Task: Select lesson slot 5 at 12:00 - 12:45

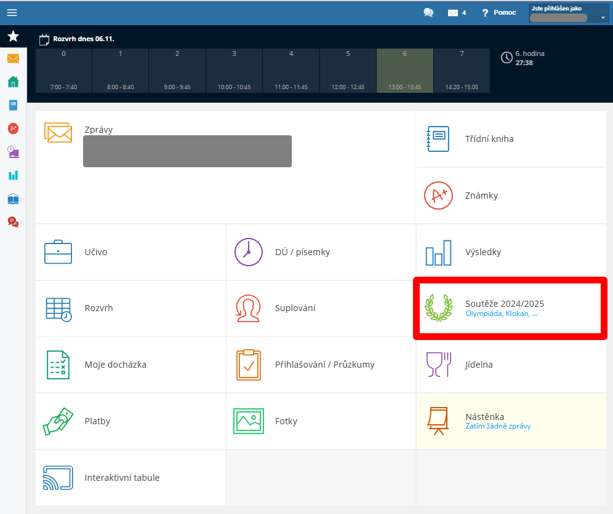Action: tap(348, 71)
